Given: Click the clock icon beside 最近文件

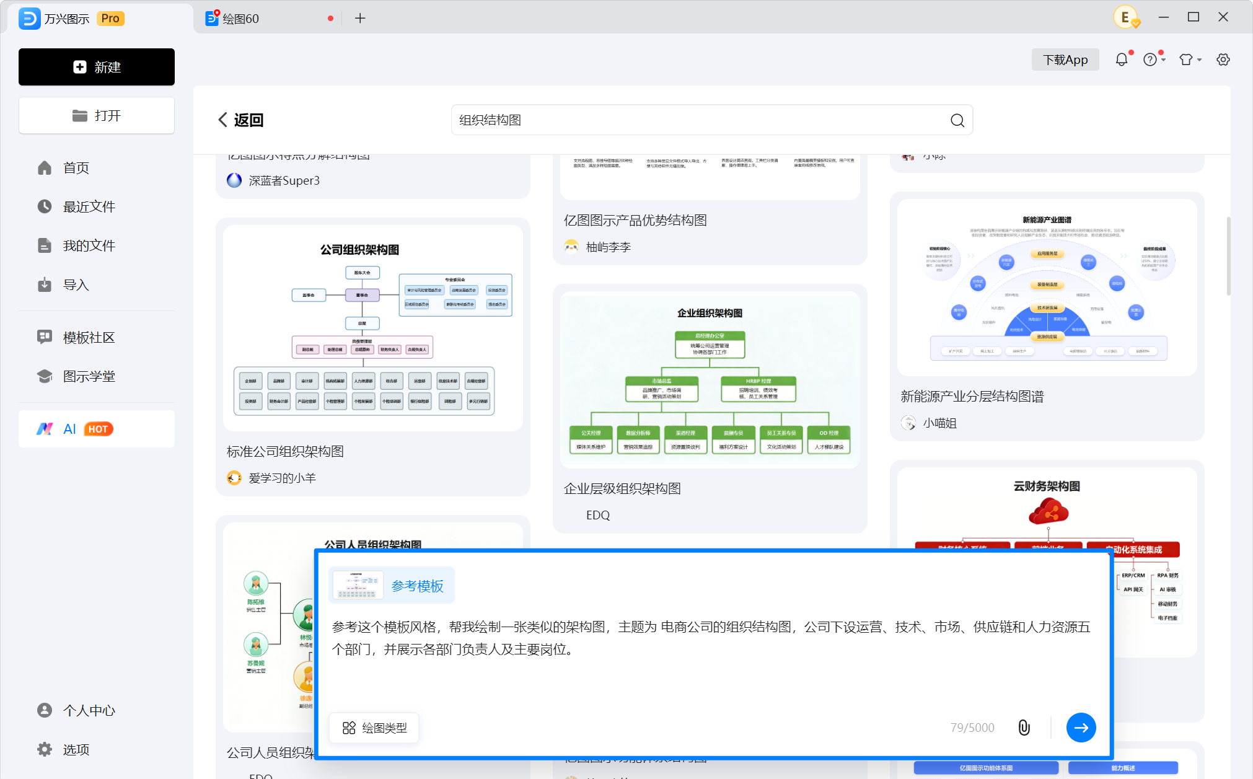Looking at the screenshot, I should pyautogui.click(x=45, y=206).
